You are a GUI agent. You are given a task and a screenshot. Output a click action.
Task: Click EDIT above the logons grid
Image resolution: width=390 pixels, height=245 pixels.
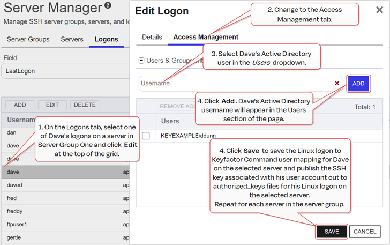pyautogui.click(x=52, y=105)
